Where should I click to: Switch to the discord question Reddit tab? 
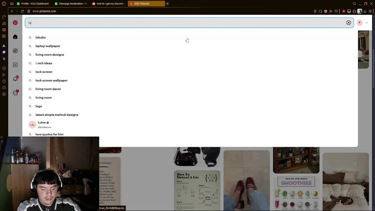109,4
